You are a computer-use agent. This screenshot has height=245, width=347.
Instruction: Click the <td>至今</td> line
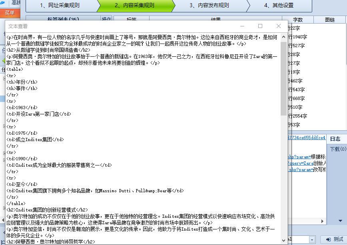22,184
